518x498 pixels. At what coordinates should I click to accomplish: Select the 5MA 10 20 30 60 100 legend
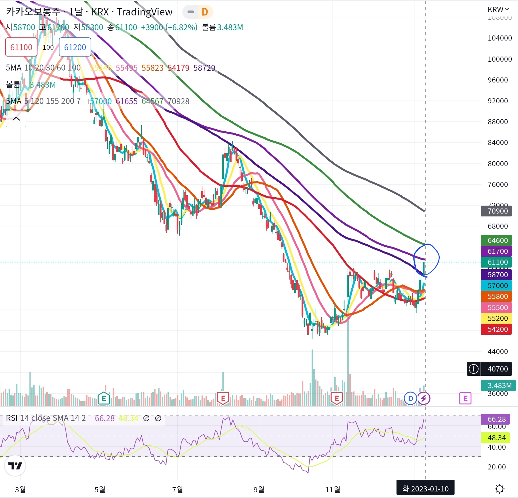click(x=43, y=68)
